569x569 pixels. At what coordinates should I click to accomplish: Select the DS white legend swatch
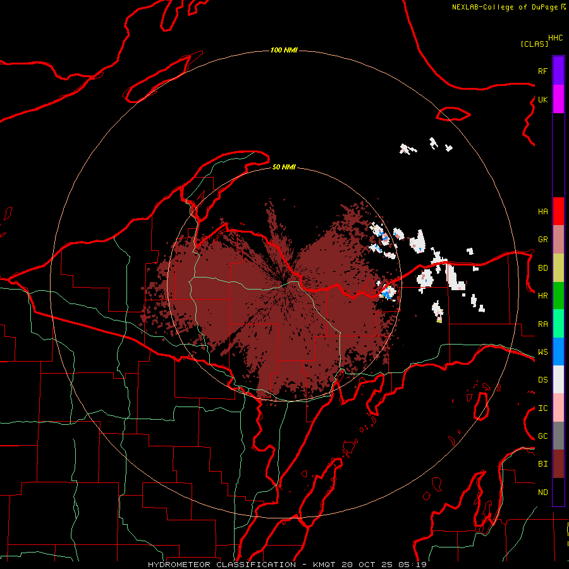pos(558,379)
